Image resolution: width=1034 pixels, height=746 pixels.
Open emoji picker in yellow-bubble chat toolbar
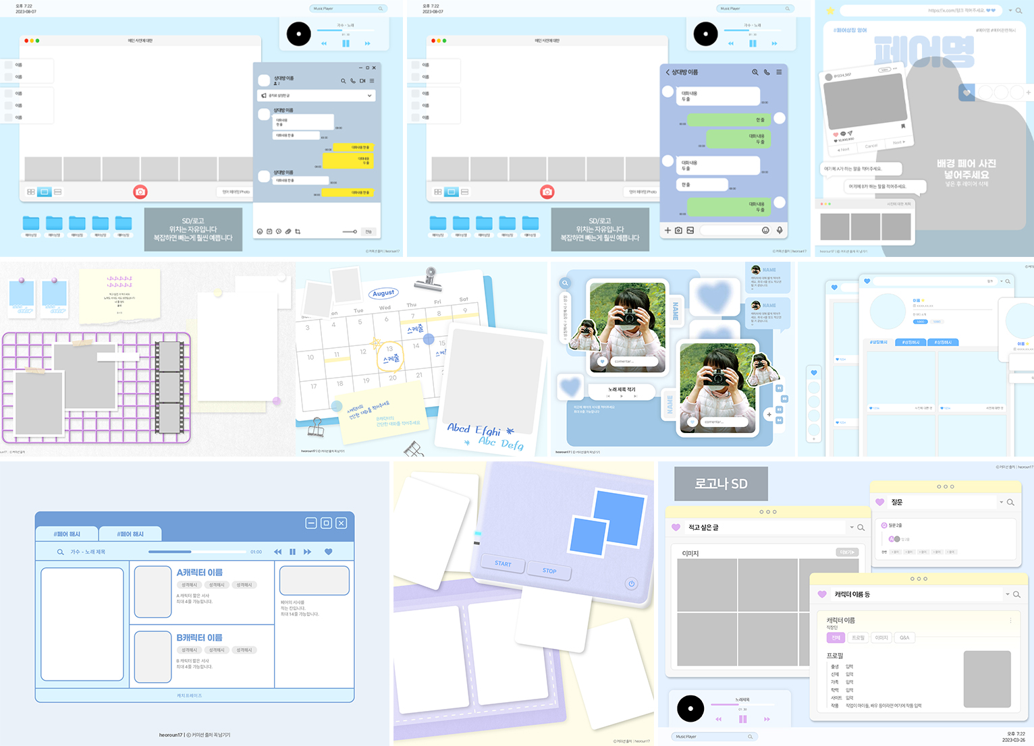260,231
